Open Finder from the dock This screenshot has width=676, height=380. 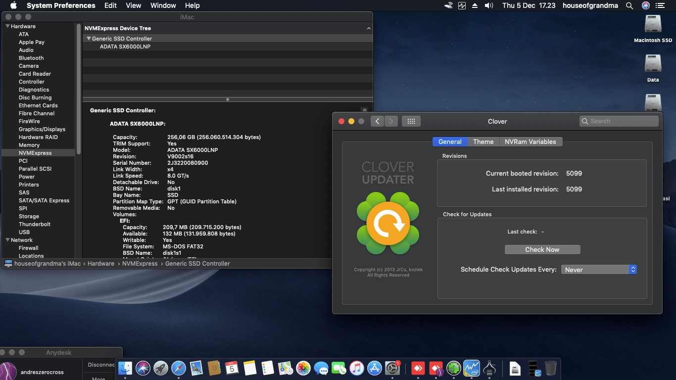tap(125, 368)
